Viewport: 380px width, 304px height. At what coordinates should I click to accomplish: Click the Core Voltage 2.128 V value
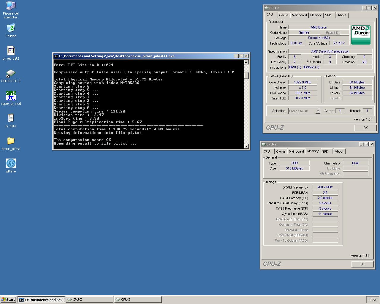[339, 43]
